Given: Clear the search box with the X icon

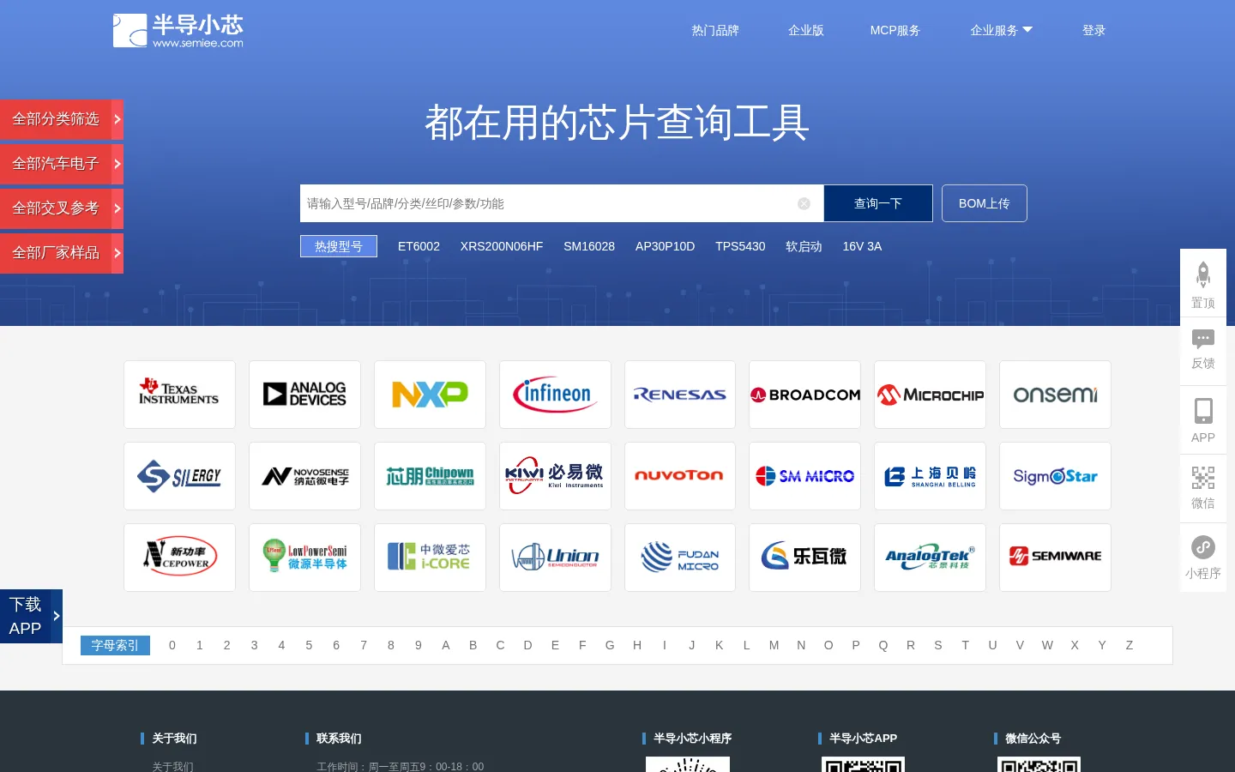Looking at the screenshot, I should (x=804, y=203).
